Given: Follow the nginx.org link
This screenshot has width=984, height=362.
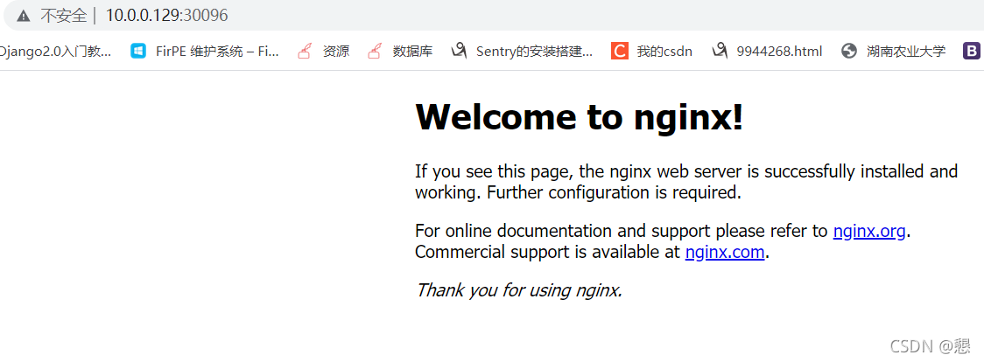Looking at the screenshot, I should 869,231.
